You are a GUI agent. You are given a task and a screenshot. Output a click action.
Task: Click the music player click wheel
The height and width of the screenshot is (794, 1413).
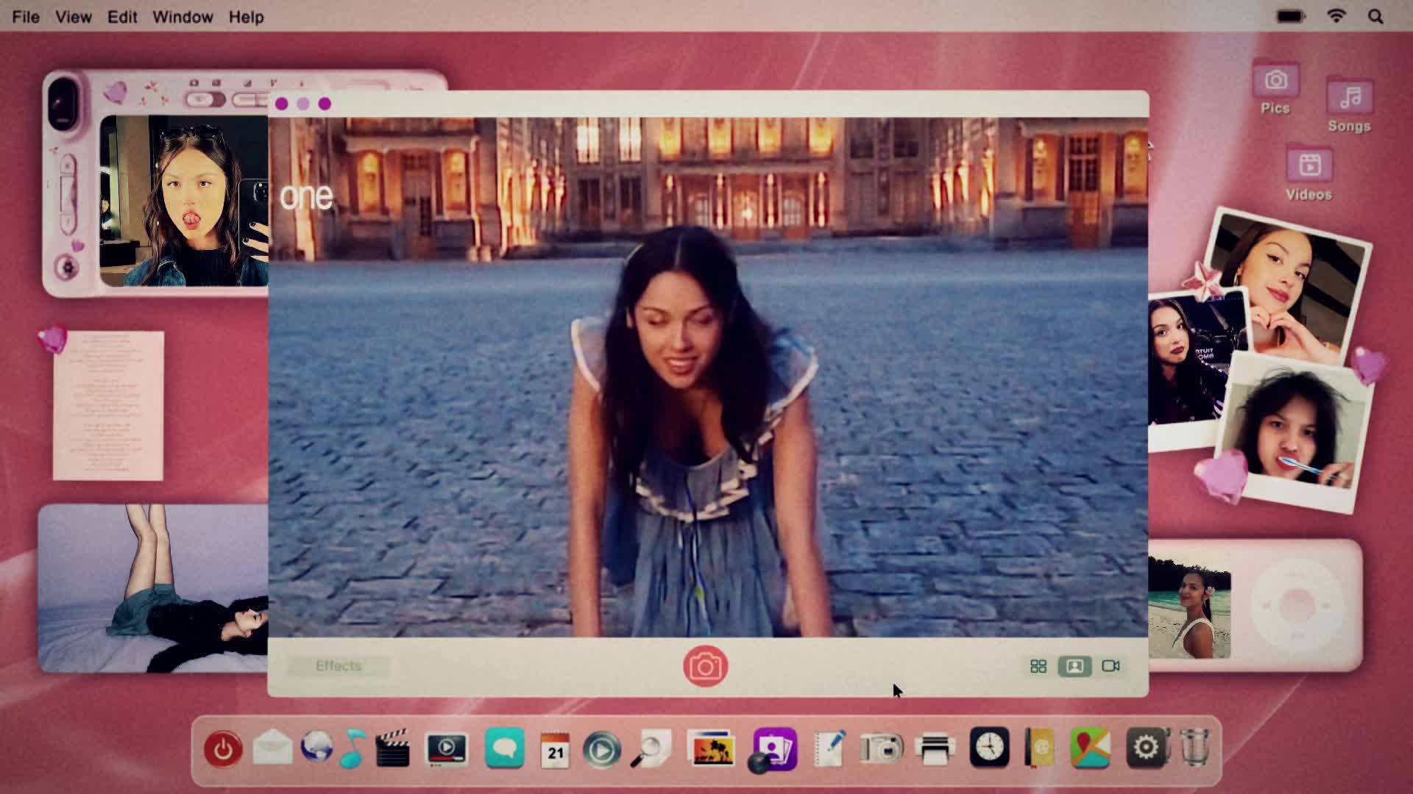(1297, 606)
